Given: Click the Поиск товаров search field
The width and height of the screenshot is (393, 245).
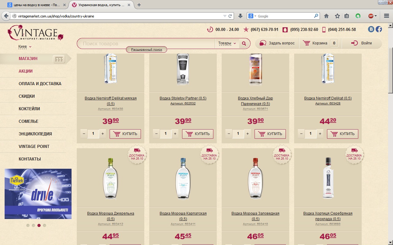Looking at the screenshot, I should [146, 43].
